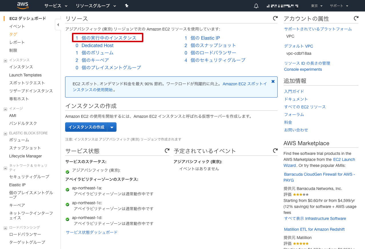Click 0 個のプレイスメントグループ link
Image resolution: width=365 pixels, height=249 pixels.
pyautogui.click(x=108, y=68)
